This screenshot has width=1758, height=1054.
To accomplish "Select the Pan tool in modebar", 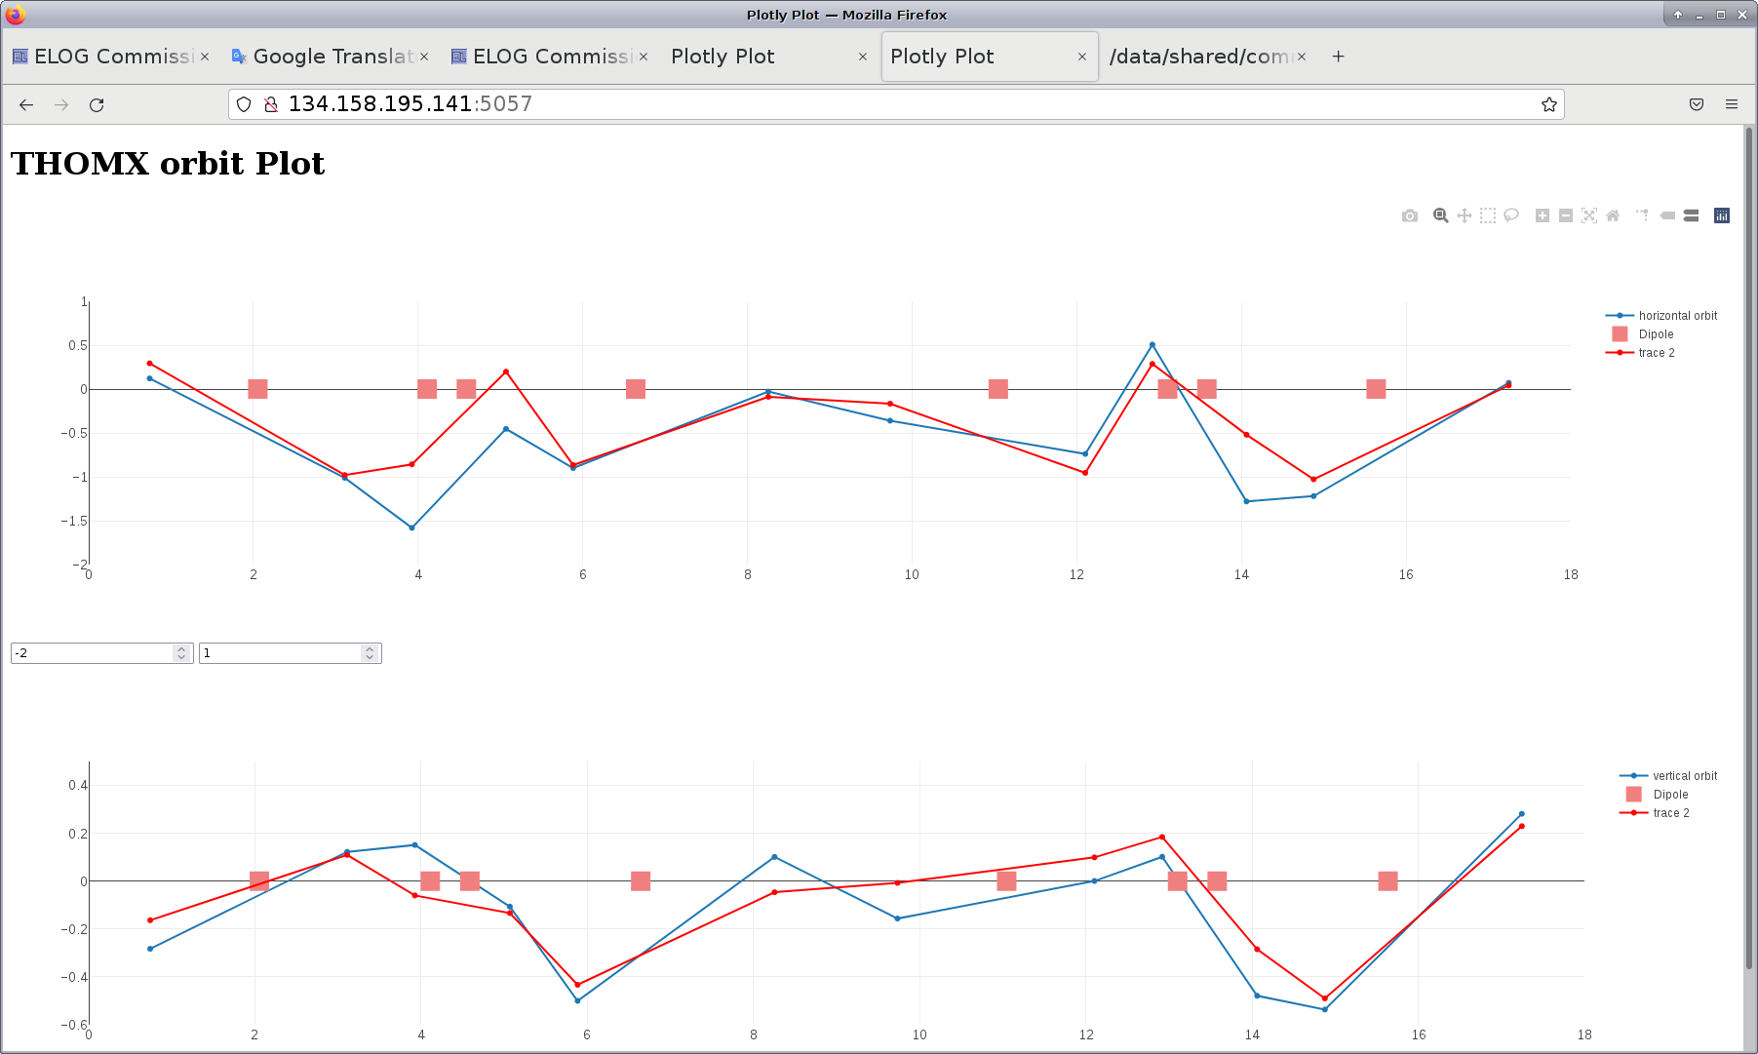I will tap(1465, 215).
